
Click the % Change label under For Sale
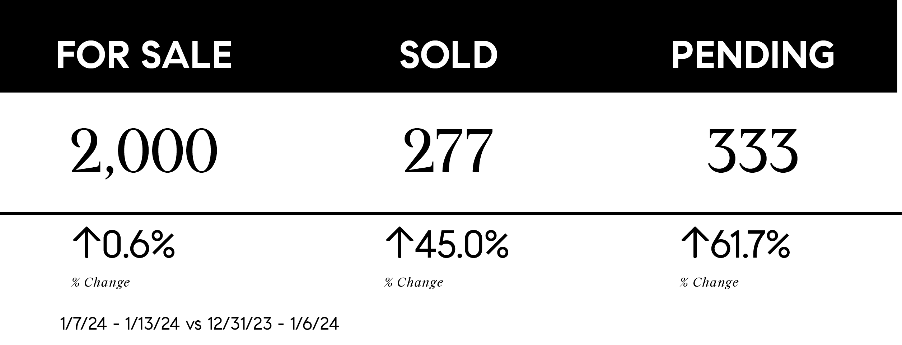(101, 283)
